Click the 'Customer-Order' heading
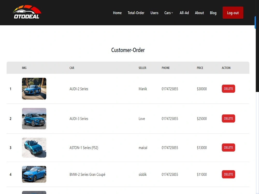 (x=128, y=50)
